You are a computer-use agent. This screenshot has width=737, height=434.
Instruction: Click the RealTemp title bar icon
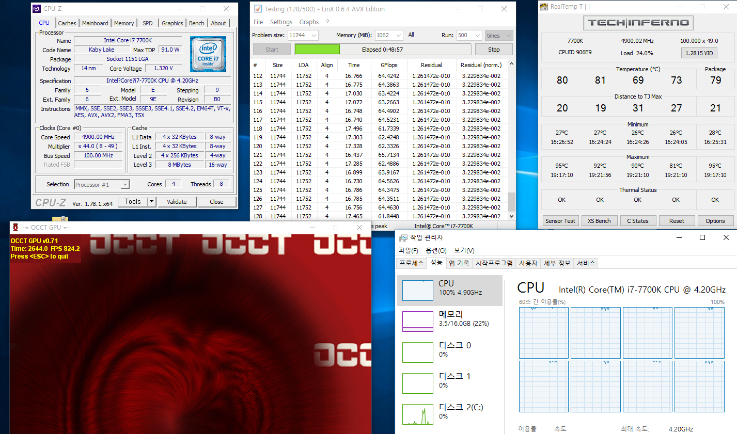pos(544,7)
